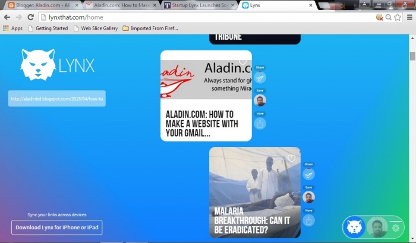
Task: Click the scrollbar up arrow
Action: (412, 38)
